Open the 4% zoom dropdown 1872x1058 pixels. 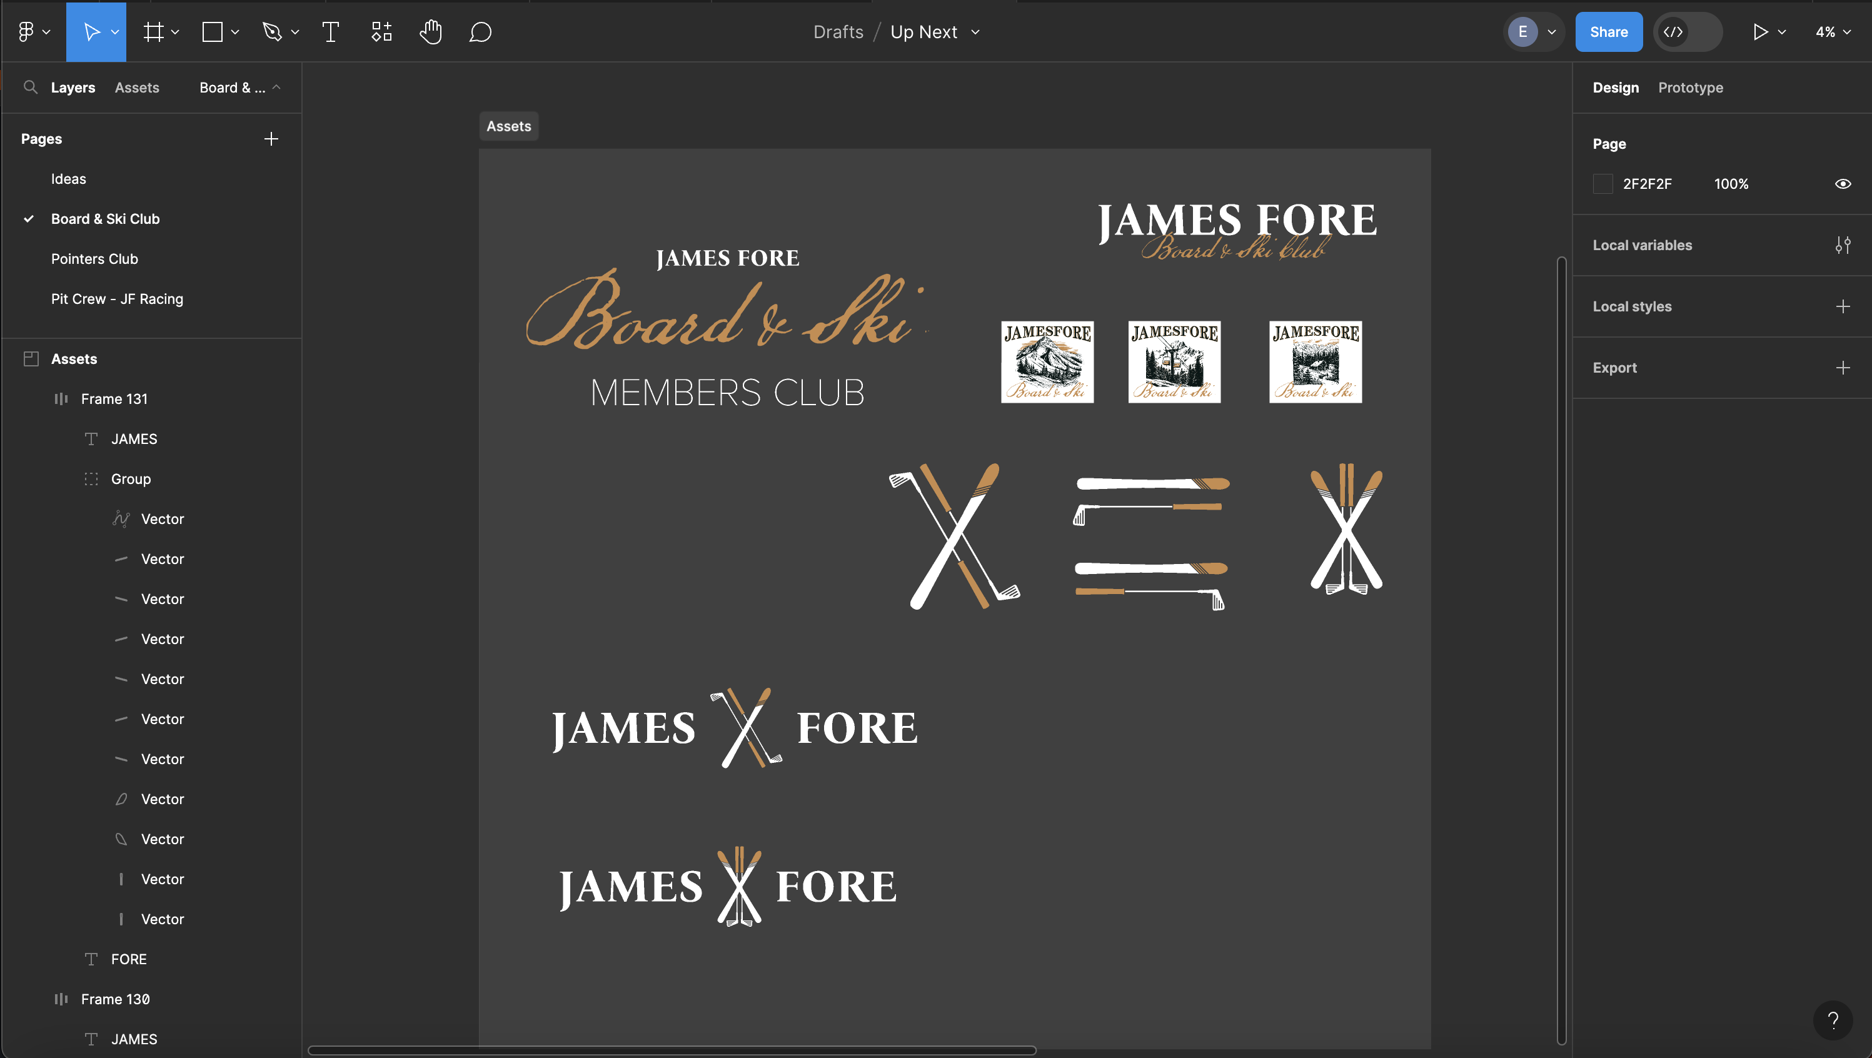tap(1832, 32)
